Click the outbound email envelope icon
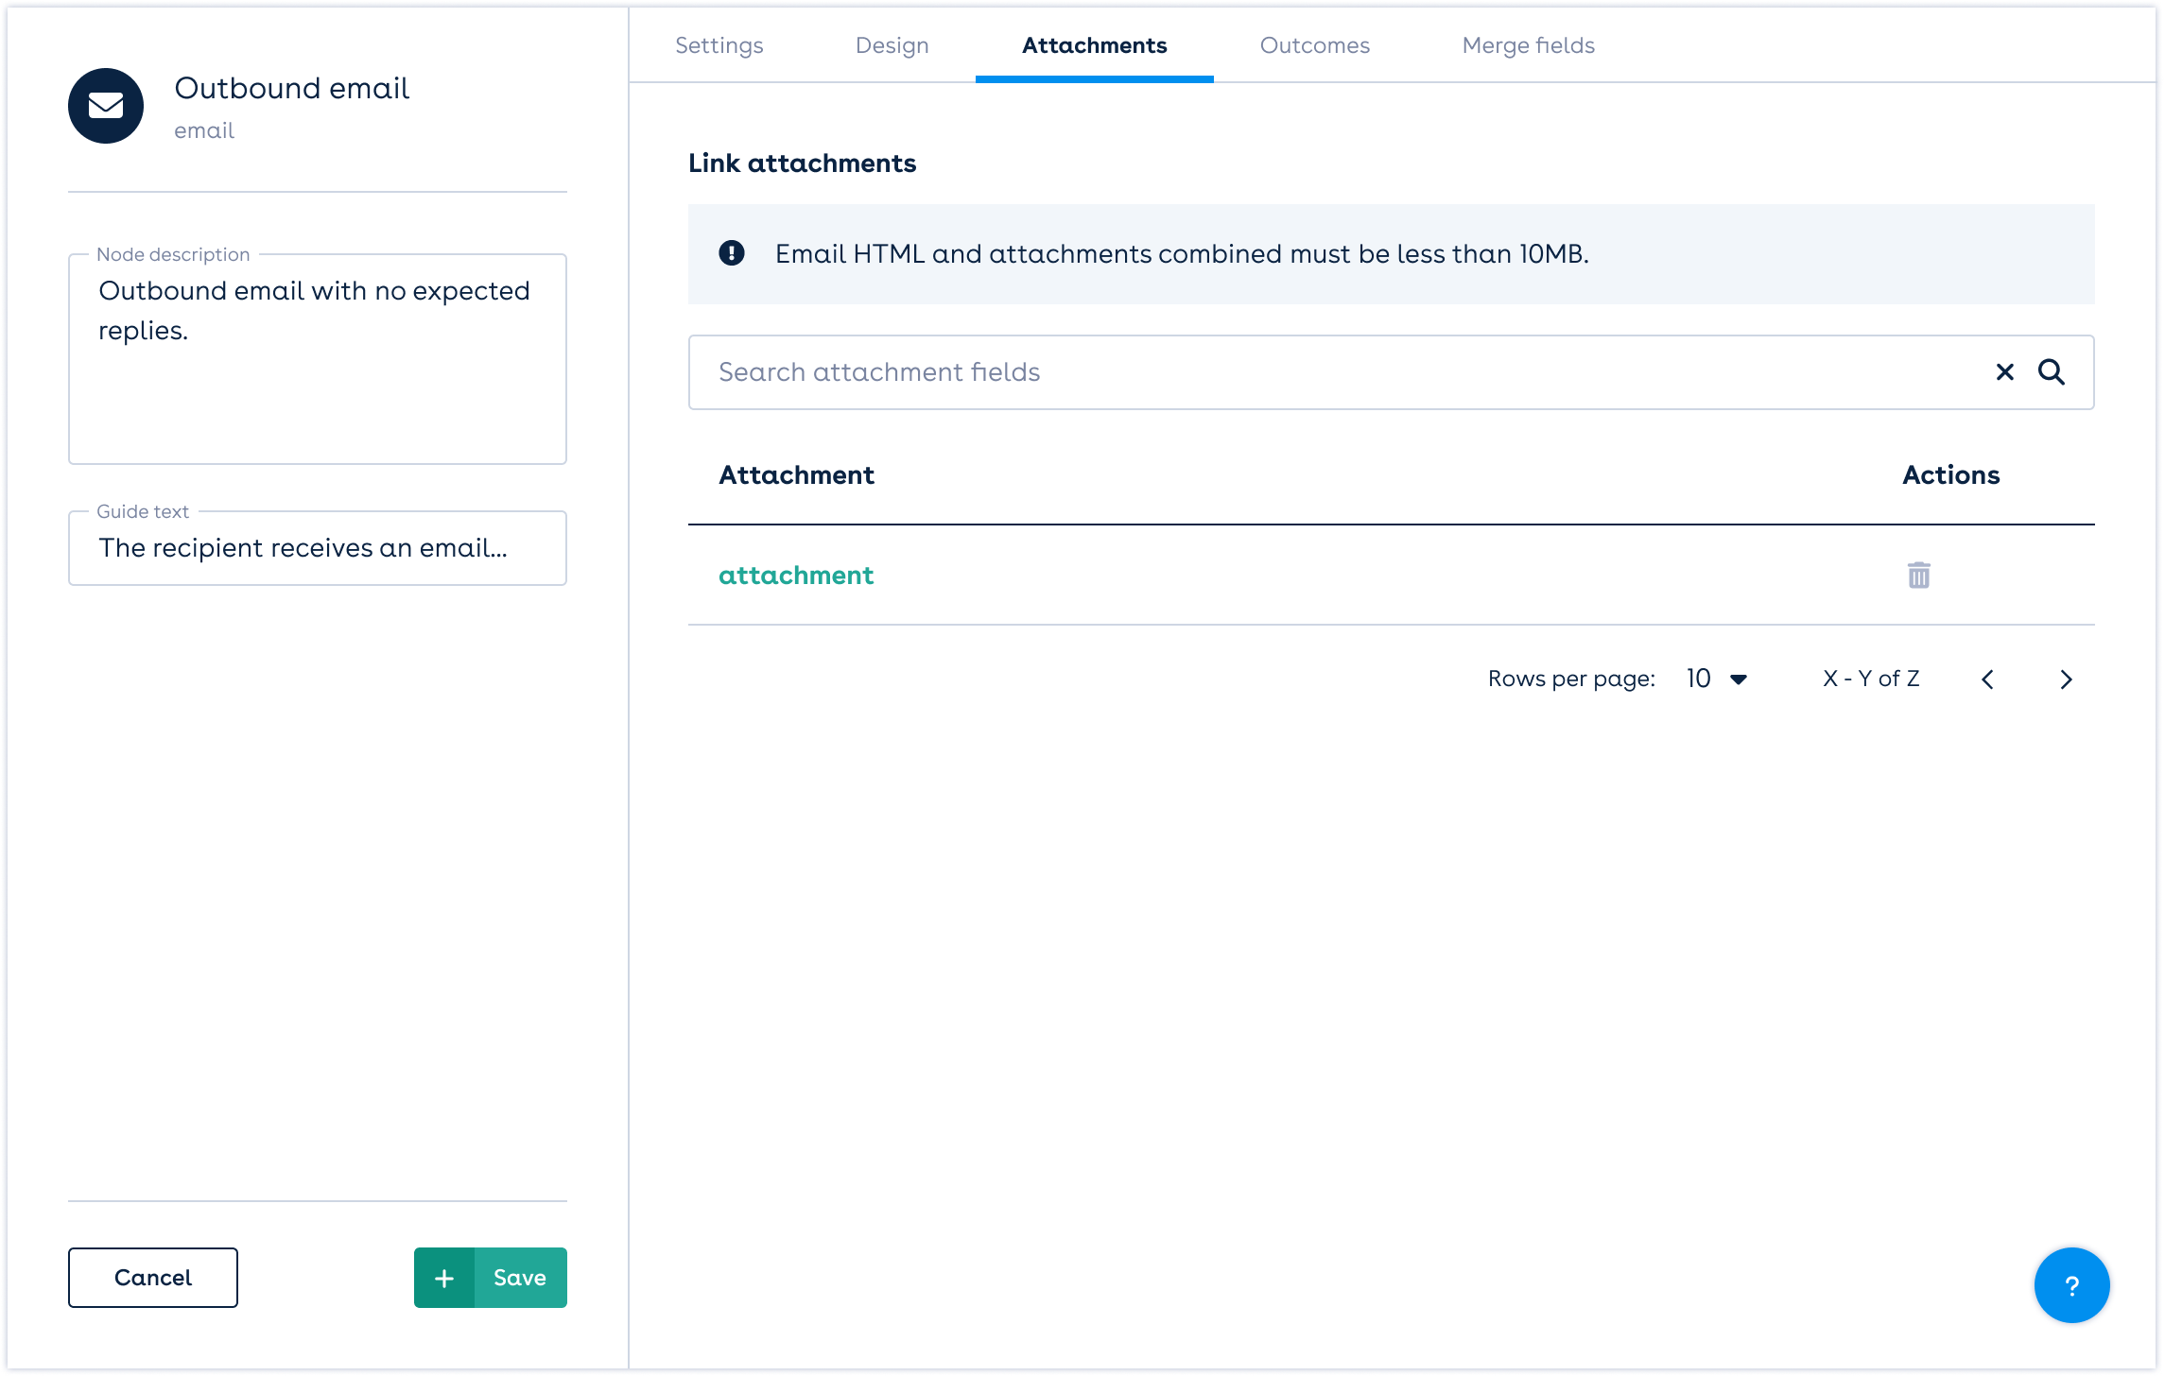The height and width of the screenshot is (1376, 2165). (x=106, y=106)
